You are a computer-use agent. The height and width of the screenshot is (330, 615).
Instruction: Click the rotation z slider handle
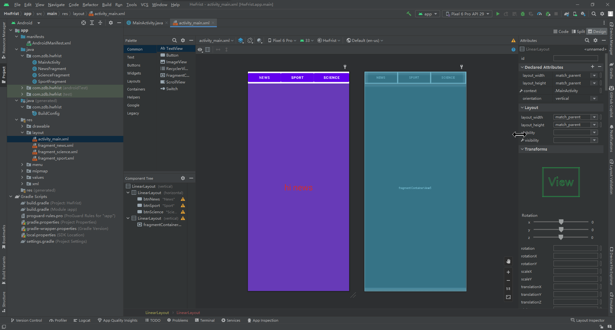pyautogui.click(x=561, y=237)
